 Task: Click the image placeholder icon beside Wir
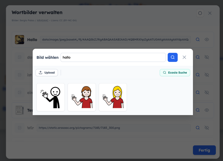click(x=19, y=128)
